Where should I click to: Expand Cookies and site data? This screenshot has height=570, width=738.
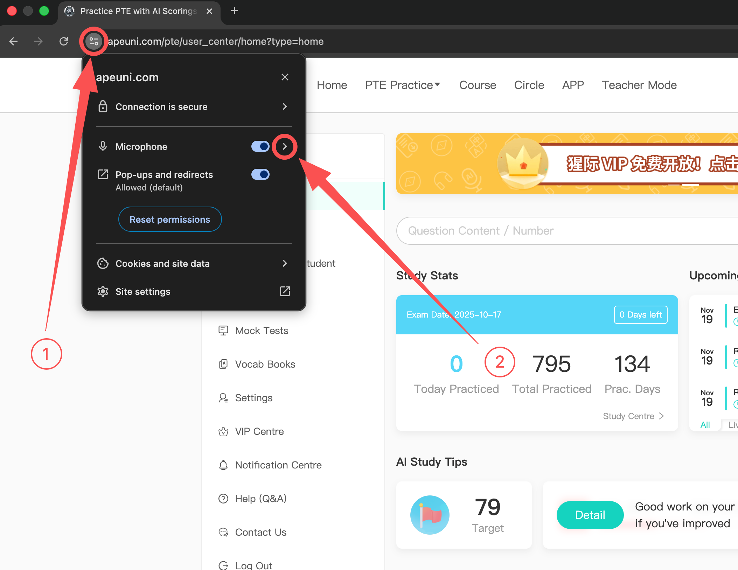point(285,263)
